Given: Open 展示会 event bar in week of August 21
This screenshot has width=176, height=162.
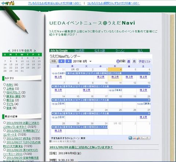Looking at the screenshot, I should (x=101, y=114).
